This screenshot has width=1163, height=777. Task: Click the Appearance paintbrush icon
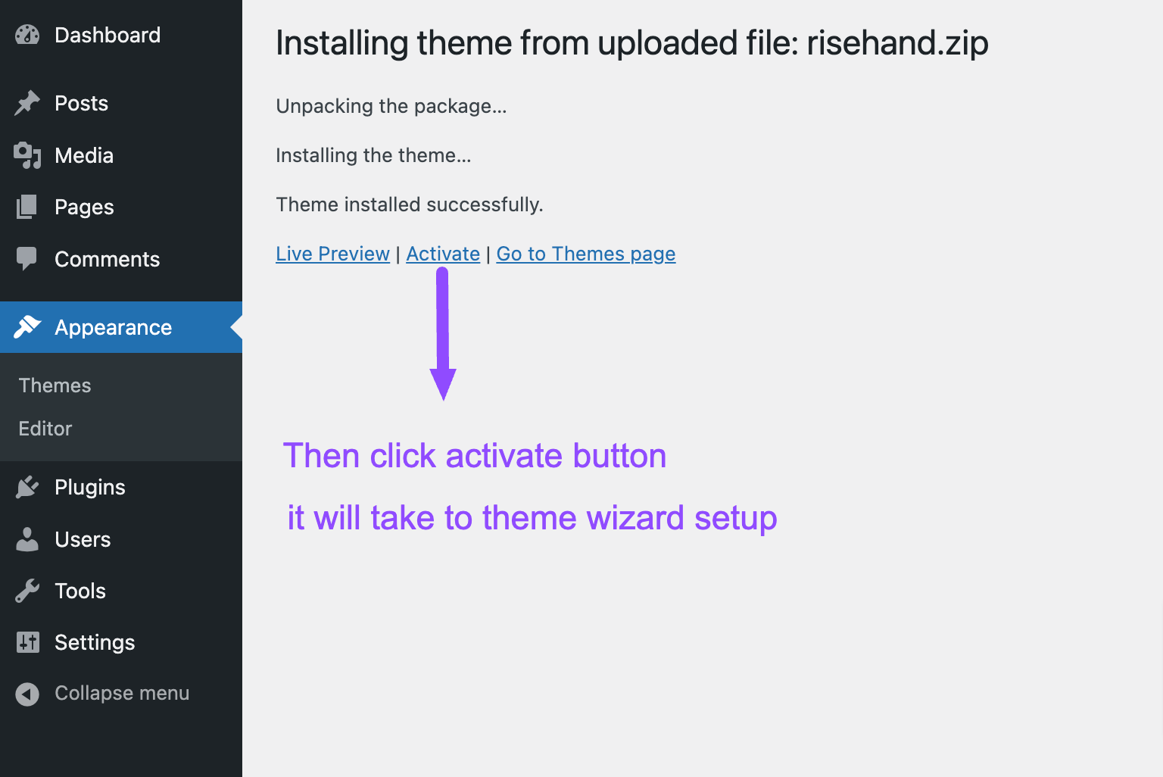coord(27,327)
